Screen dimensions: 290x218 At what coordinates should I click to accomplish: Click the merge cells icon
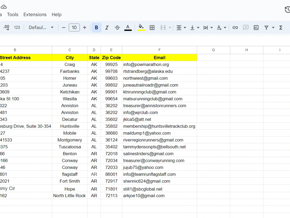[x=163, y=28]
